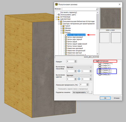Open the Вычисление сдвигов dropdown
The image size is (126, 122).
79,75
